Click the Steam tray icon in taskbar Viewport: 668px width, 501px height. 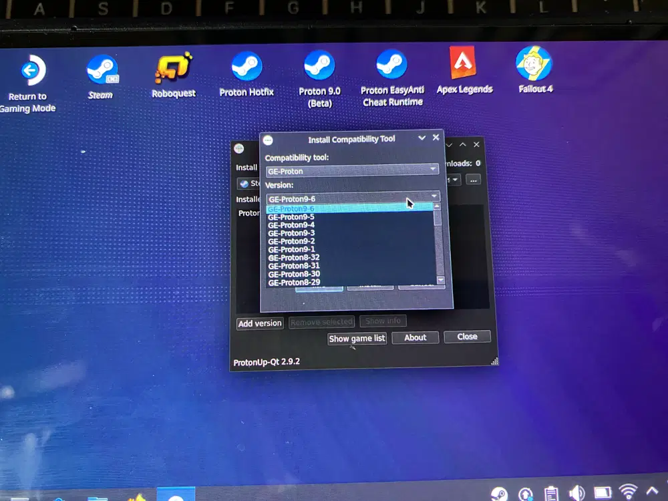(499, 494)
